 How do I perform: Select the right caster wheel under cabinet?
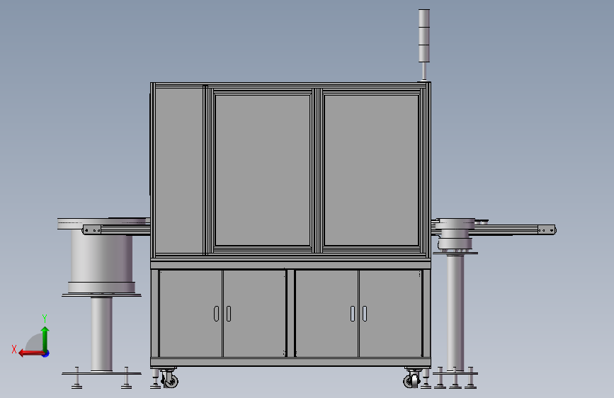coord(411,380)
